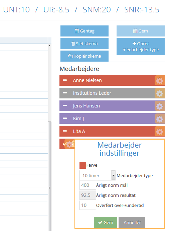Image resolution: width=171 pixels, height=231 pixels.
Task: Click the Gentag button
Action: [x=84, y=31]
